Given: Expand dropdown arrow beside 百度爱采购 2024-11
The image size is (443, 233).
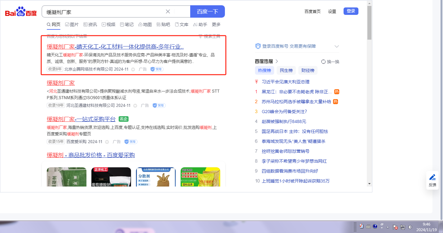Looking at the screenshot, I should [107, 142].
